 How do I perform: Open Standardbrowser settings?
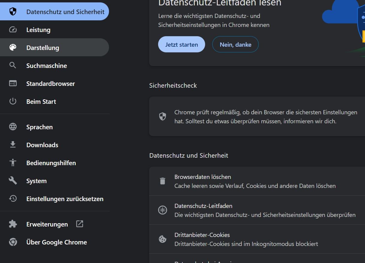54,83
